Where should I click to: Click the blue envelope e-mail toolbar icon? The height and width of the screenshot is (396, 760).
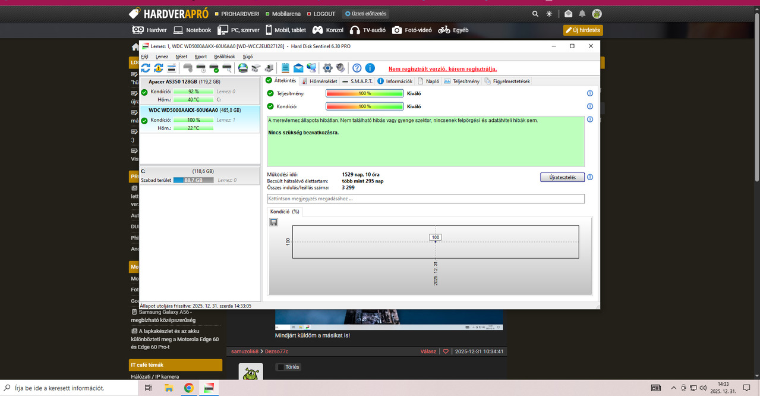click(x=298, y=68)
